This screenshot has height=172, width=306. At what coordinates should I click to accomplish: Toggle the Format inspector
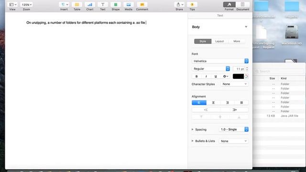click(229, 4)
